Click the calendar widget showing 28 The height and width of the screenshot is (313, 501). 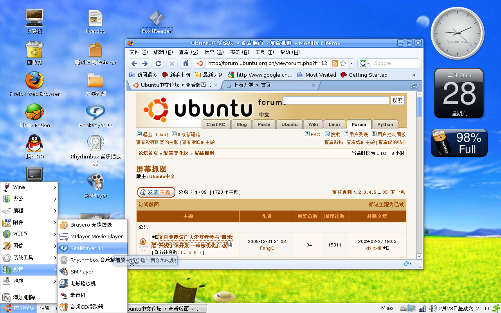(x=459, y=93)
